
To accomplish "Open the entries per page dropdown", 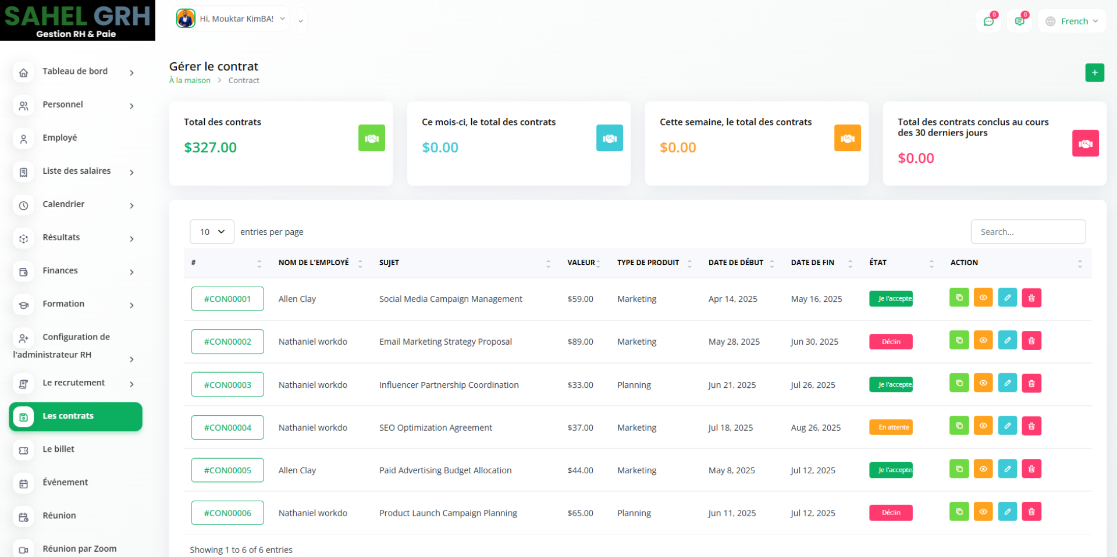I will pyautogui.click(x=212, y=232).
